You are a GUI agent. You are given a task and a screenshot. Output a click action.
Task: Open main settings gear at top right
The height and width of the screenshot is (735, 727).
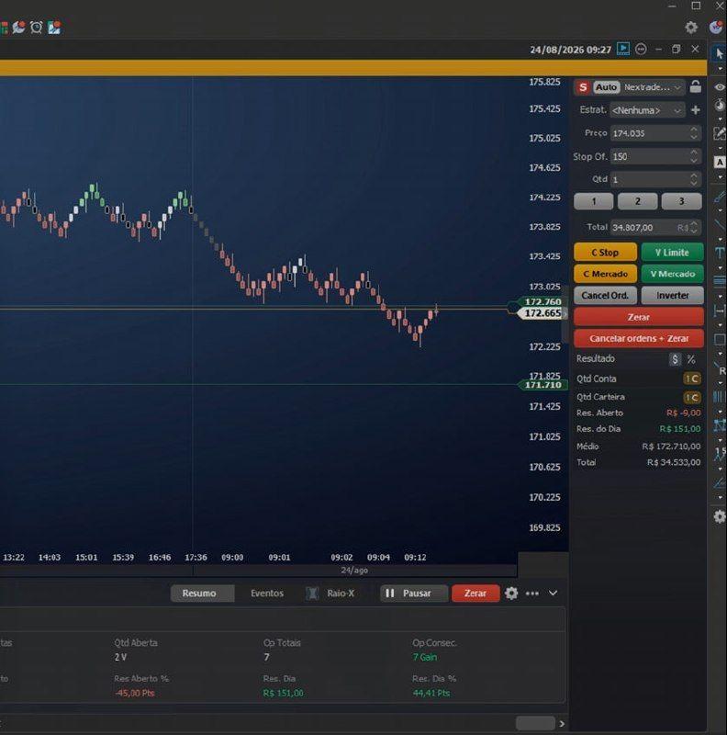pyautogui.click(x=691, y=28)
